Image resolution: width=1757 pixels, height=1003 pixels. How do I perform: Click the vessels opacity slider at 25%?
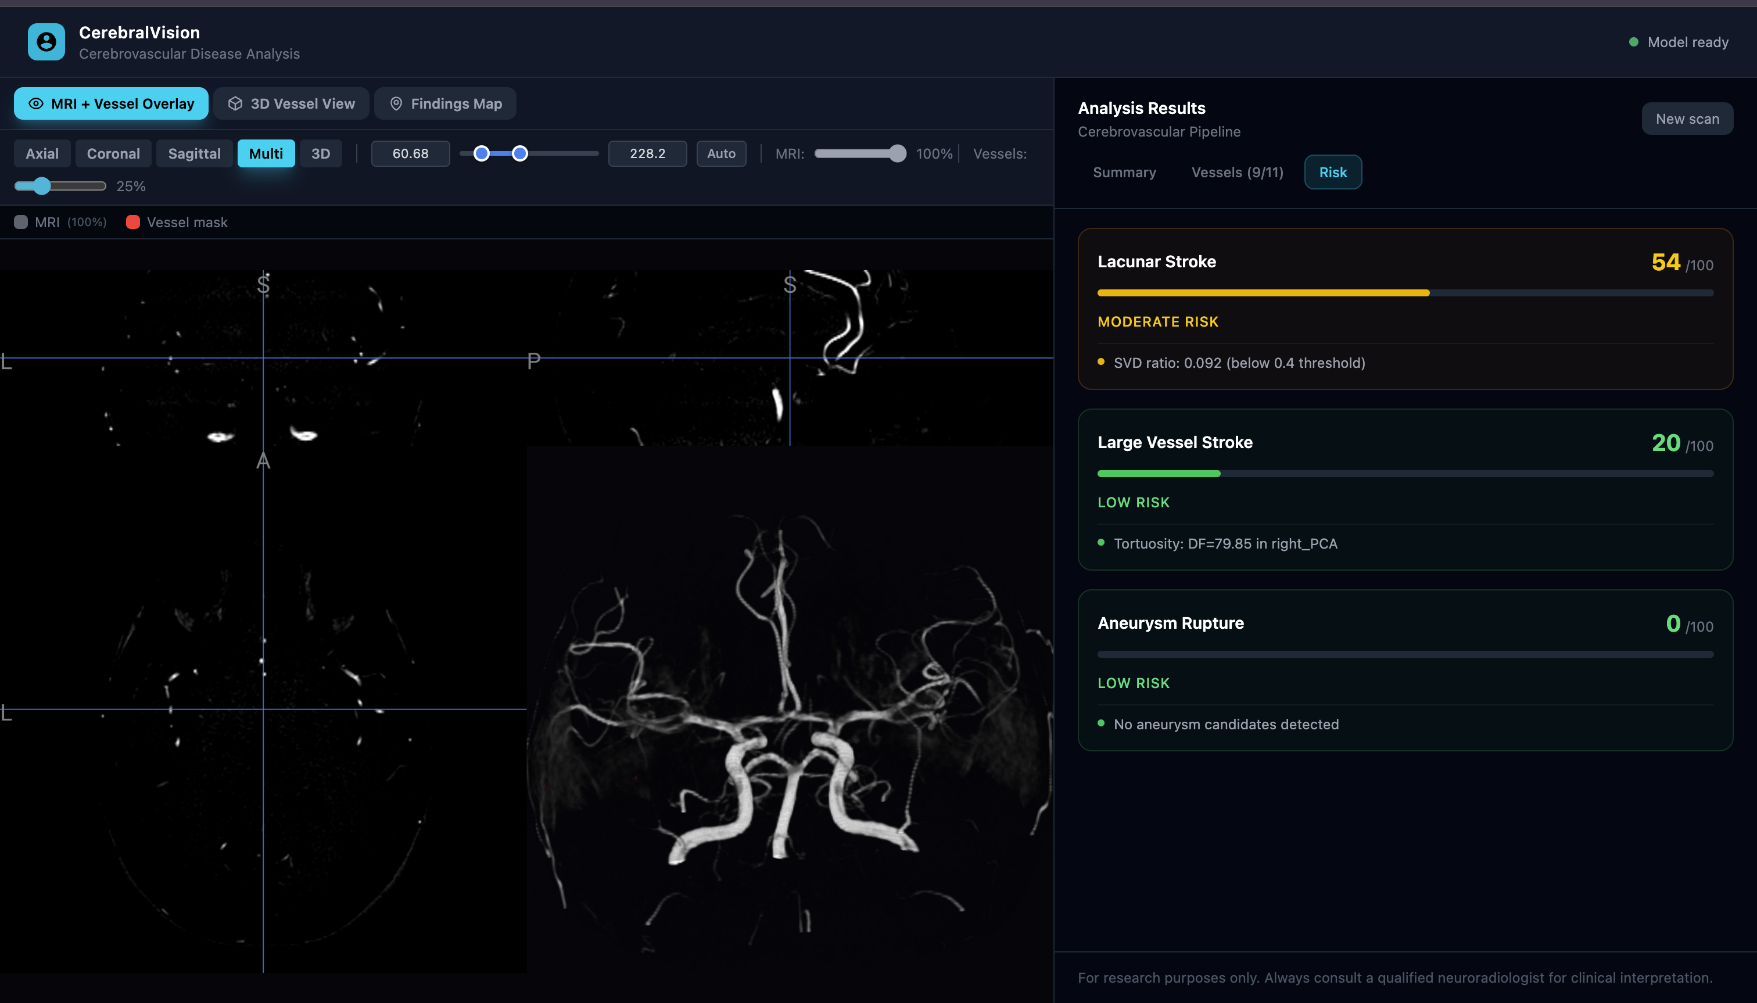[x=42, y=186]
